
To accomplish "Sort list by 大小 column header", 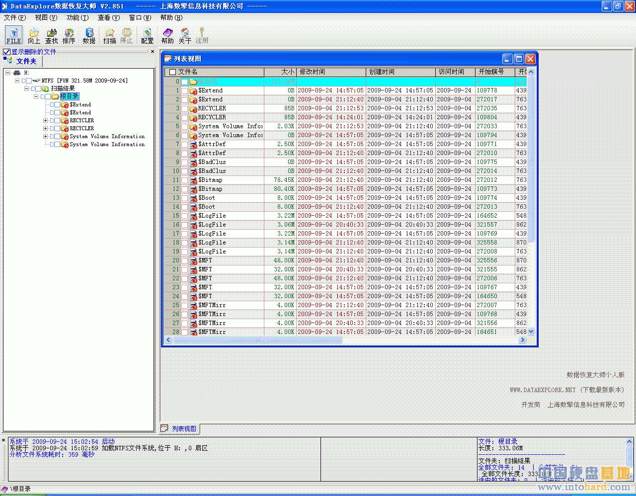I will pos(280,72).
